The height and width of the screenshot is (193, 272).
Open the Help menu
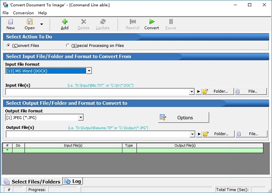click(43, 13)
